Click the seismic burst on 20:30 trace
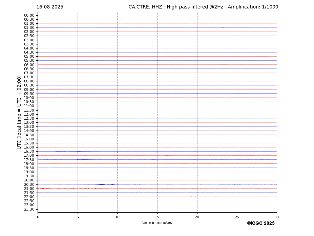Viewport: 314px width, 236px height. click(x=107, y=184)
